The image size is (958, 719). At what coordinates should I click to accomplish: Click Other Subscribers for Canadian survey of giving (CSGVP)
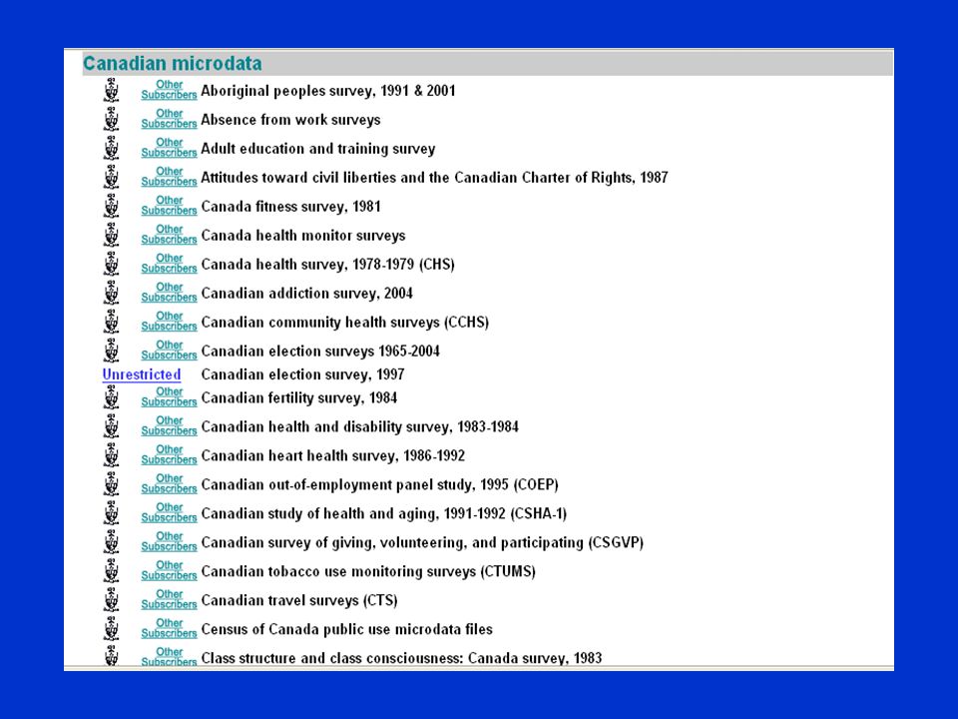click(x=170, y=541)
